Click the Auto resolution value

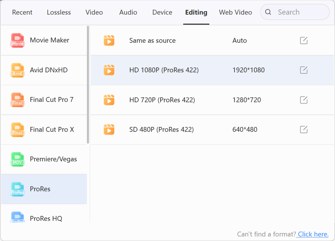pyautogui.click(x=239, y=40)
